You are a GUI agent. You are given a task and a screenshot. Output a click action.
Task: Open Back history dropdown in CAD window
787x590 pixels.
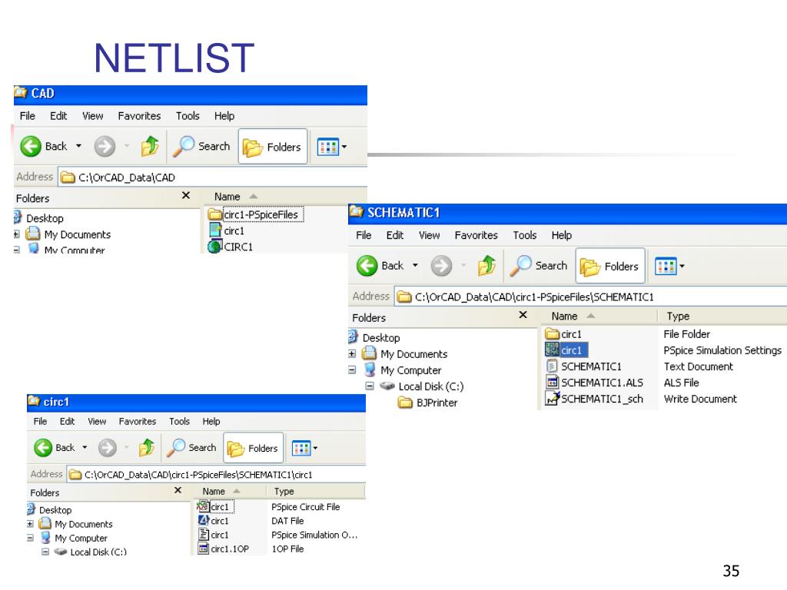coord(79,146)
